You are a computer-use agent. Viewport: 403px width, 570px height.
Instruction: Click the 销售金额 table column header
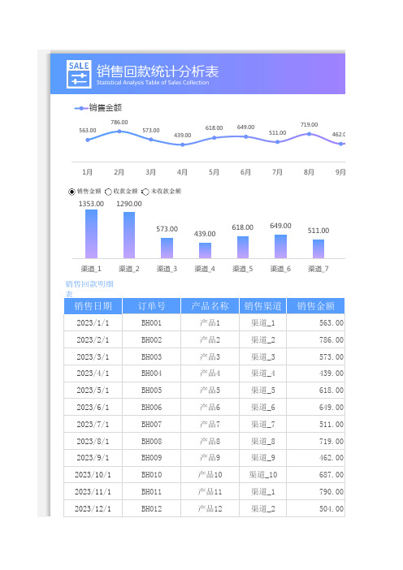coord(316,306)
